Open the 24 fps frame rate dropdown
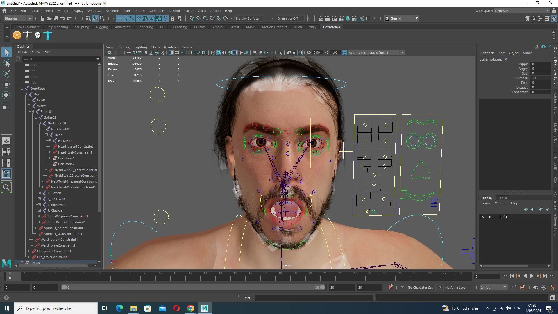The height and width of the screenshot is (314, 558). (x=493, y=288)
